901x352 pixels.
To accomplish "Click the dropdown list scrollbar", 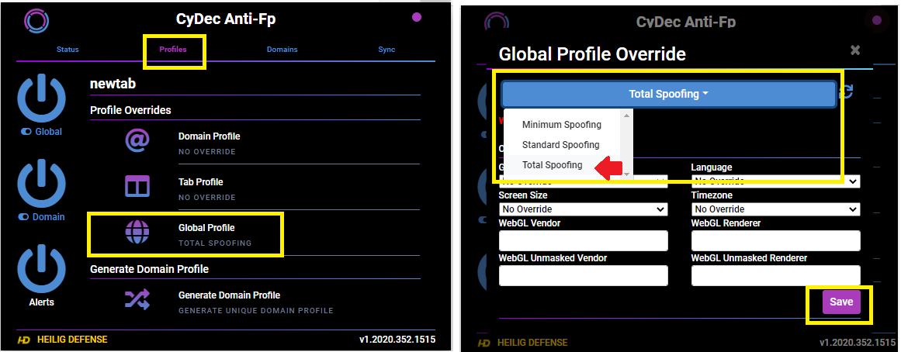I will (628, 144).
